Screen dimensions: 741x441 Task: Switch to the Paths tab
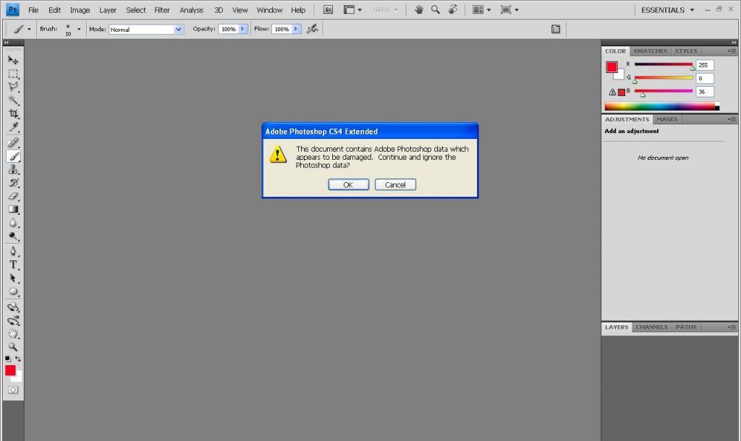[686, 327]
